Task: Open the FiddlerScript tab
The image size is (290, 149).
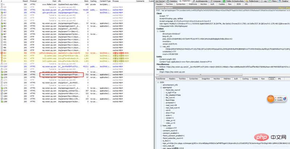Action: pyautogui.click(x=252, y=1)
